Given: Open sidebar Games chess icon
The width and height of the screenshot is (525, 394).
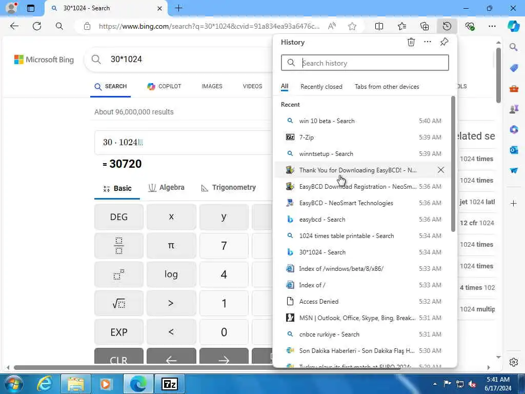Looking at the screenshot, I should [x=514, y=109].
